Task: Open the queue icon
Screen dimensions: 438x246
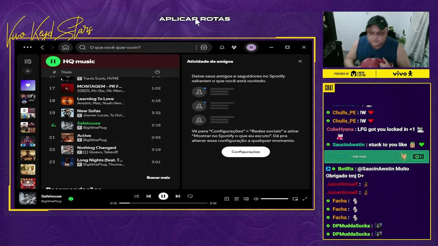Action: tap(236, 199)
